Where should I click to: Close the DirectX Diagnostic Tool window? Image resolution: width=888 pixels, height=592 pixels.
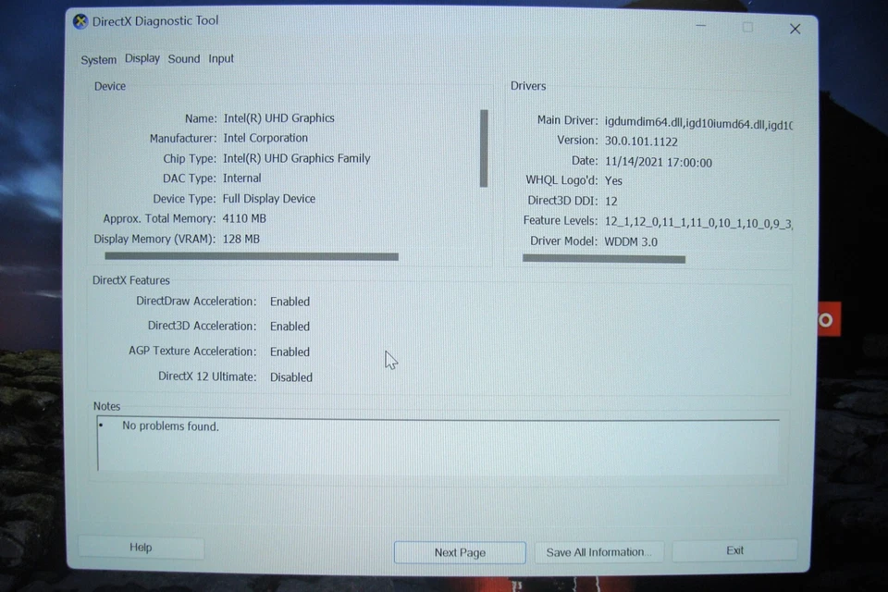coord(795,29)
